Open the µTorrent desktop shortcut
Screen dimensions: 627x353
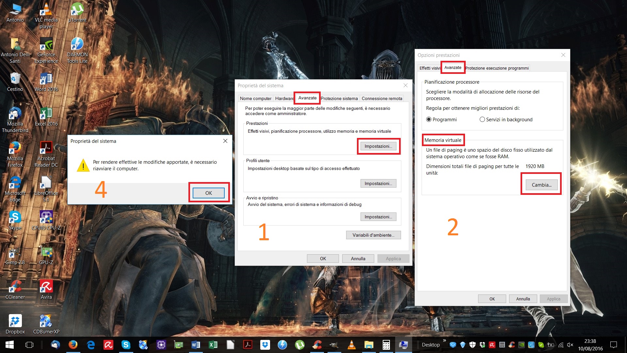coord(77,12)
